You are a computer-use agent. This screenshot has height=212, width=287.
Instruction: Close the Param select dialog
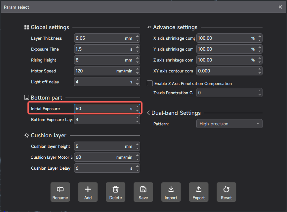click(280, 7)
